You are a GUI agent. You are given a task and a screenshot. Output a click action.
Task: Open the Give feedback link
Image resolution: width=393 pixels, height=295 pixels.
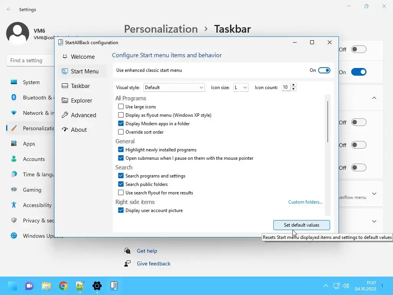[x=154, y=264]
